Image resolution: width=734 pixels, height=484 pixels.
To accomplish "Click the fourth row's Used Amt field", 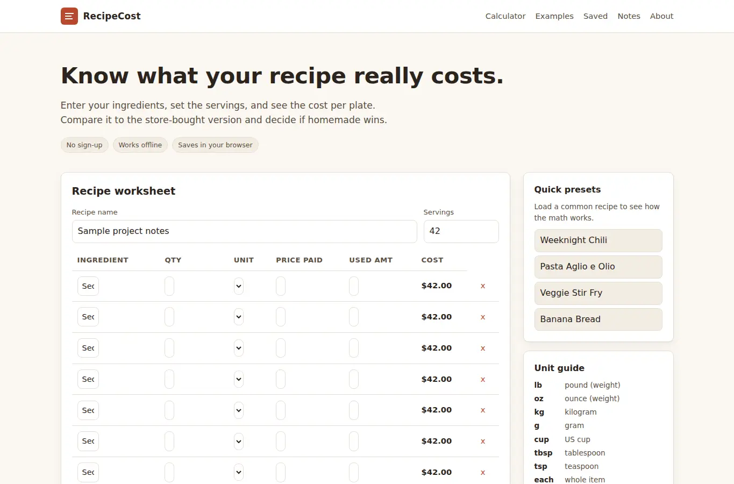I will [x=354, y=380].
